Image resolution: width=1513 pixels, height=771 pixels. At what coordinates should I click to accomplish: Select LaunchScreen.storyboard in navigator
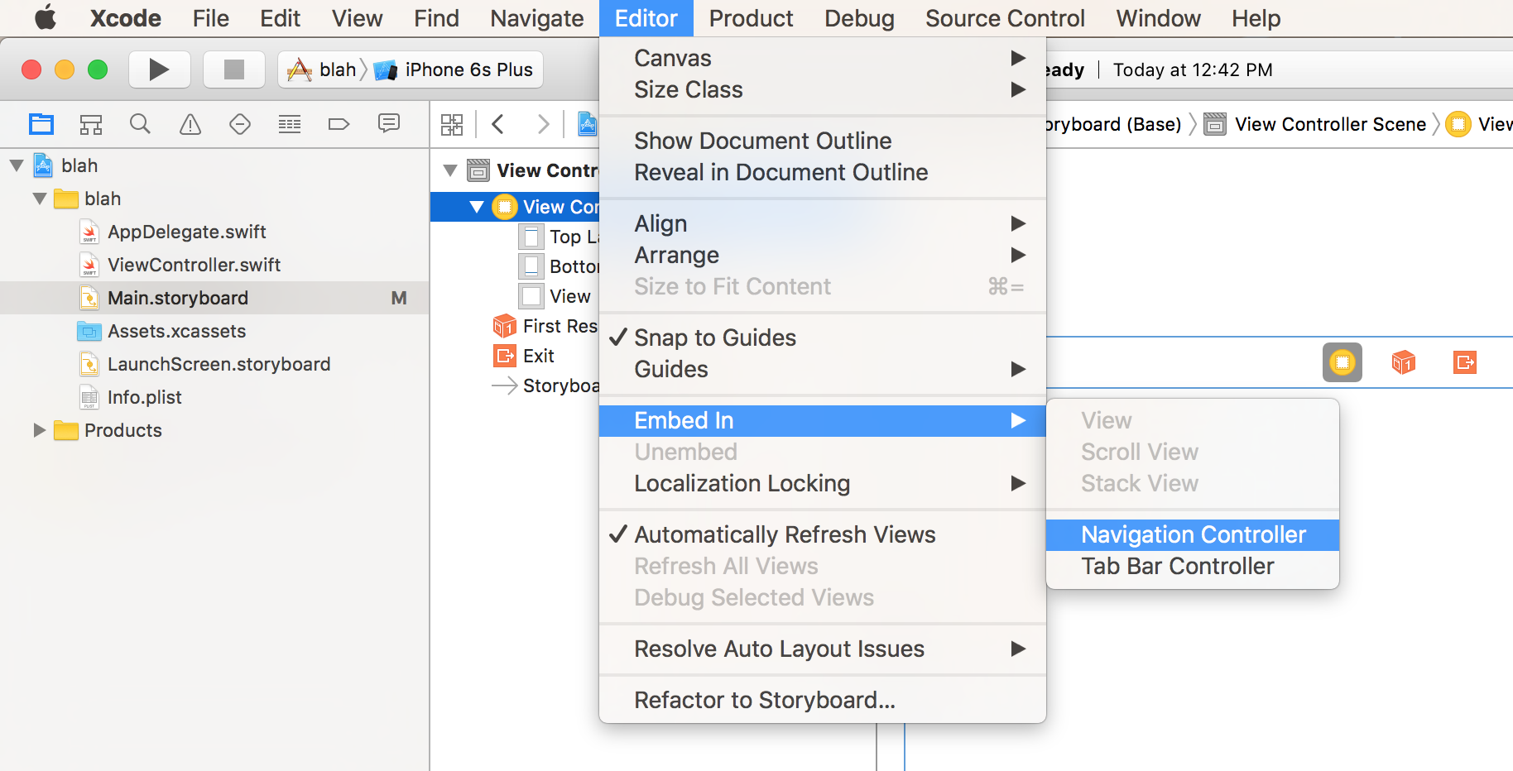coord(214,364)
